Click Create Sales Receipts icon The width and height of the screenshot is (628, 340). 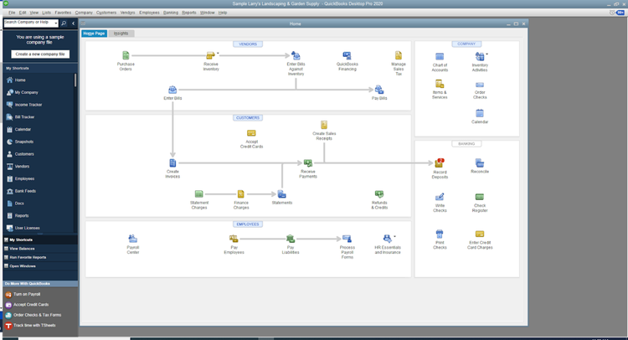coord(324,125)
